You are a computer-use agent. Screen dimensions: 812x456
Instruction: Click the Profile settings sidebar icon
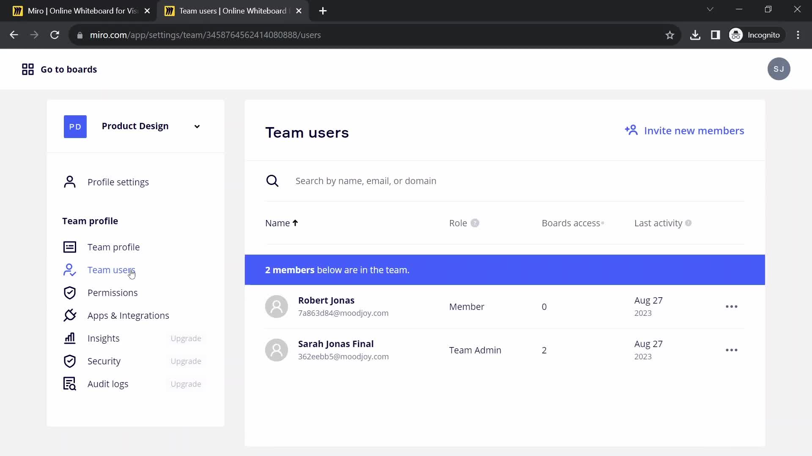(x=69, y=182)
